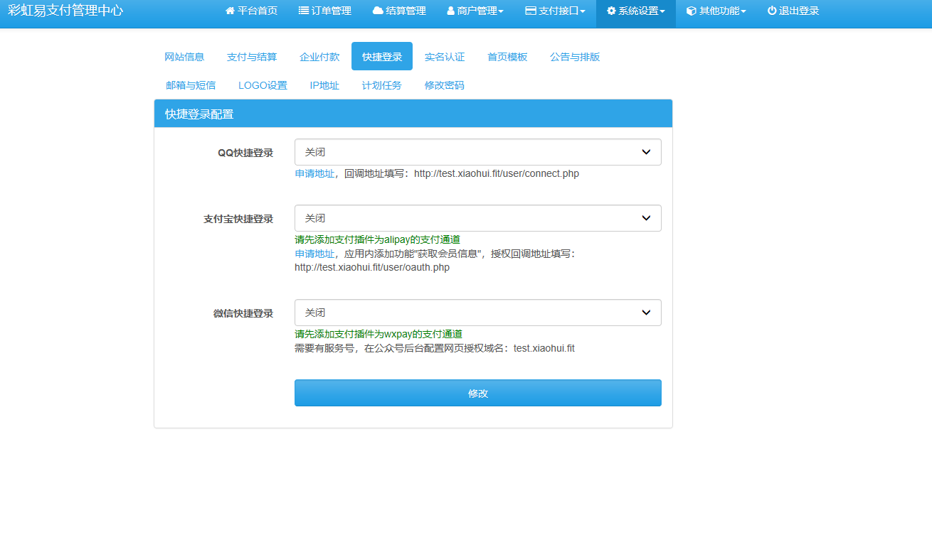
Task: Open the 微信快捷登录 dropdown
Action: point(477,313)
